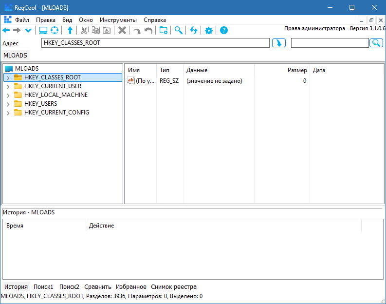The width and height of the screenshot is (386, 304).
Task: Switch to the История bottom tab
Action: [x=16, y=287]
